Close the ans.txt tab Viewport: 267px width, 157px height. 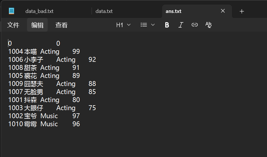(x=223, y=11)
